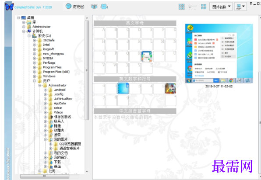This screenshot has width=261, height=180.
Task: Open the game artwork thumbnail in digit 6 cell
Action: point(170,89)
